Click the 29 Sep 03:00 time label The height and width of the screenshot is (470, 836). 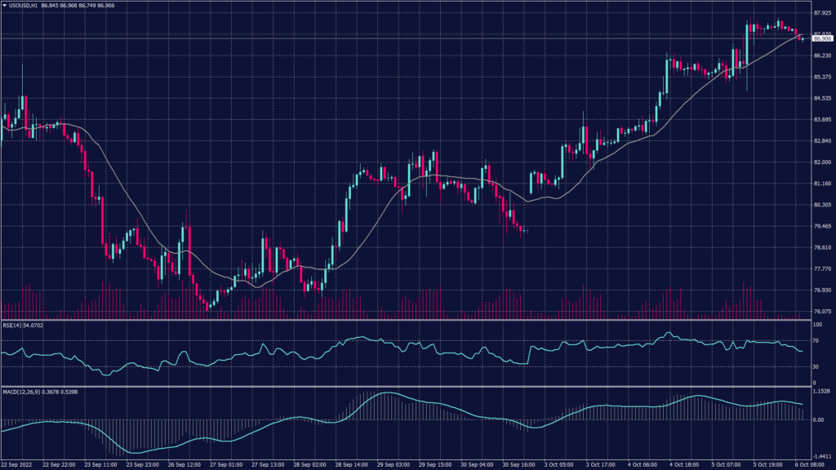(393, 464)
